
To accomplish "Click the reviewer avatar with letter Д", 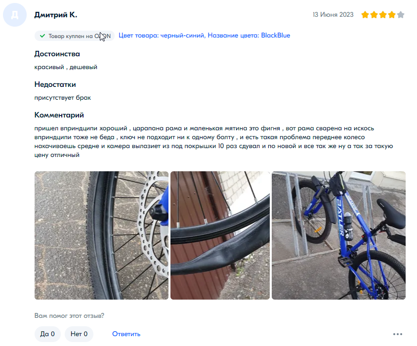I will pyautogui.click(x=15, y=15).
